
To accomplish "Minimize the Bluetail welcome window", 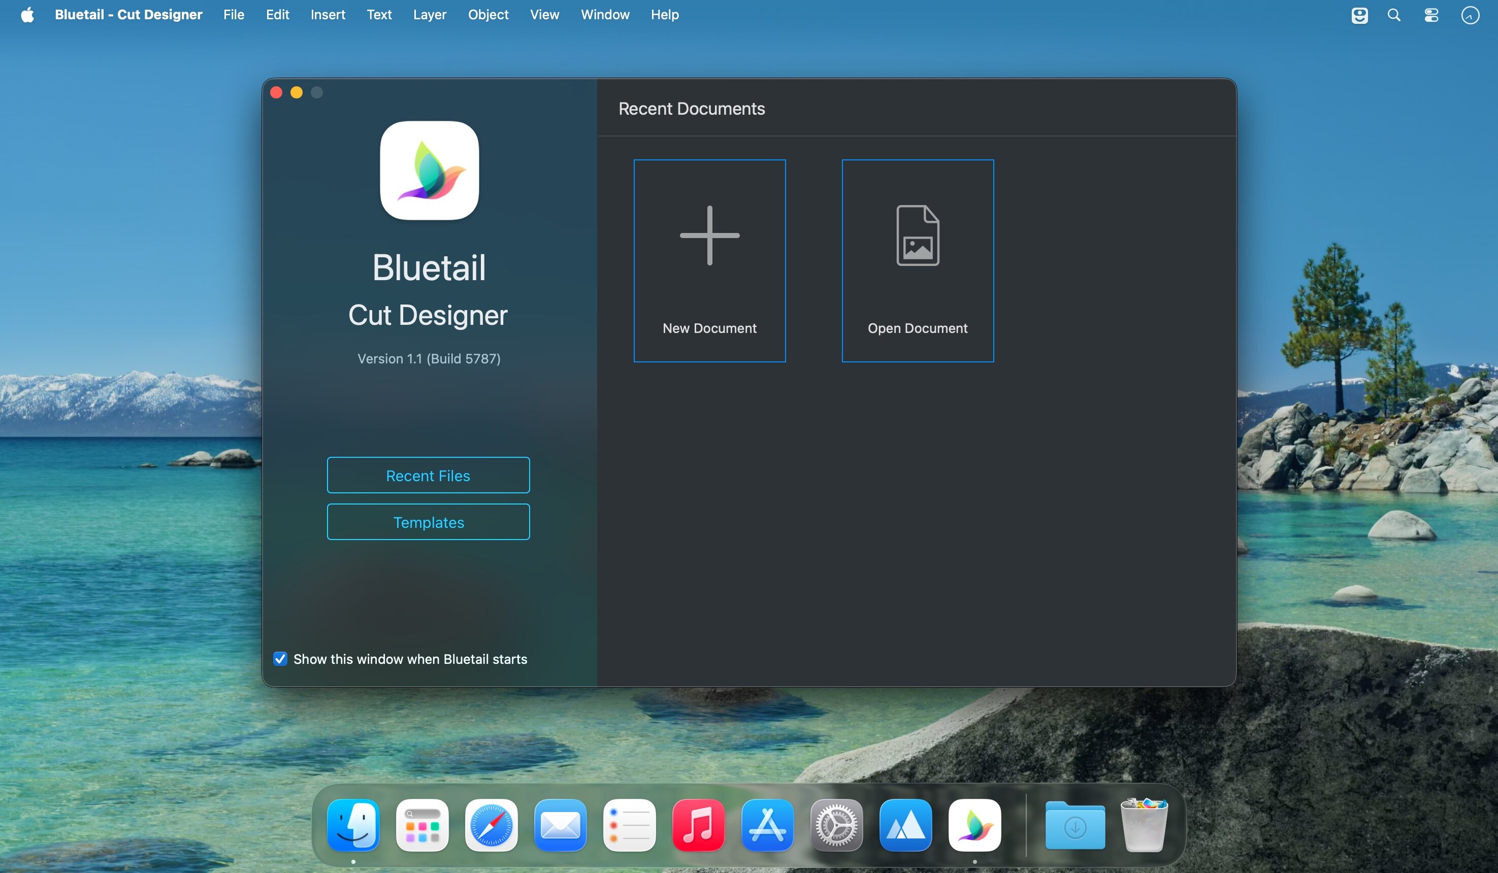I will pos(297,92).
